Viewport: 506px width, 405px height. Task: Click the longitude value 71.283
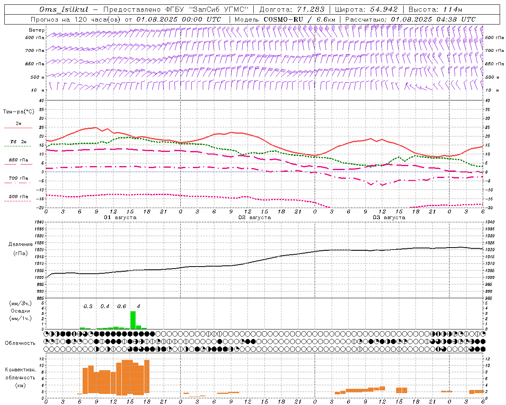tap(311, 9)
